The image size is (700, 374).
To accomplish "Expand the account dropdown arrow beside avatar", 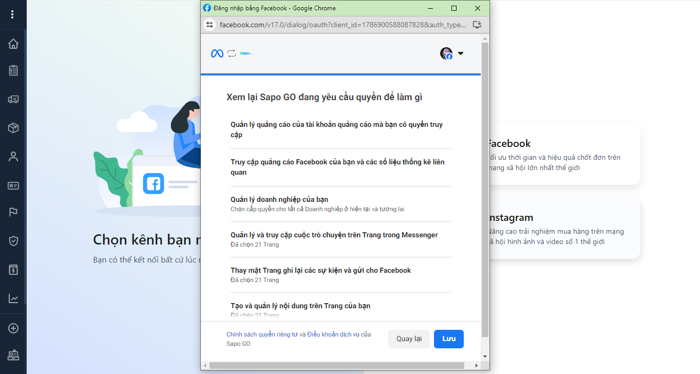I will pyautogui.click(x=461, y=53).
